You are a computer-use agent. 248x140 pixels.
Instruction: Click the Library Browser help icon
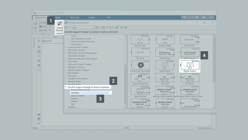point(126,27)
